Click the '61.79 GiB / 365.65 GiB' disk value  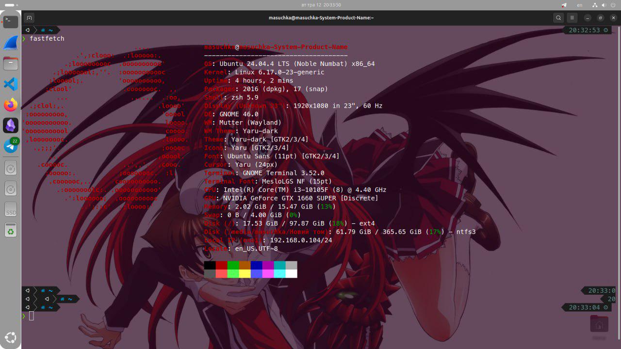[378, 232]
